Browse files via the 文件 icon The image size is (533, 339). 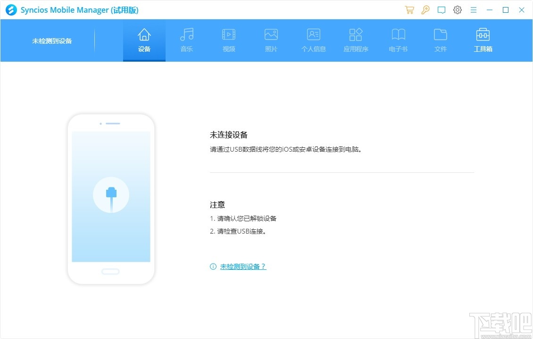[440, 40]
